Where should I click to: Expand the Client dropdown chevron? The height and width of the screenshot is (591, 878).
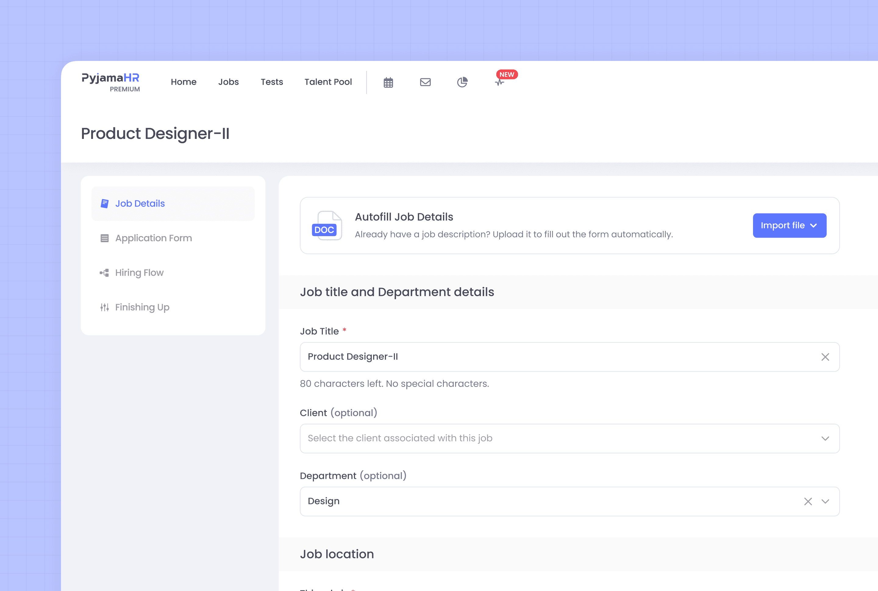point(825,438)
